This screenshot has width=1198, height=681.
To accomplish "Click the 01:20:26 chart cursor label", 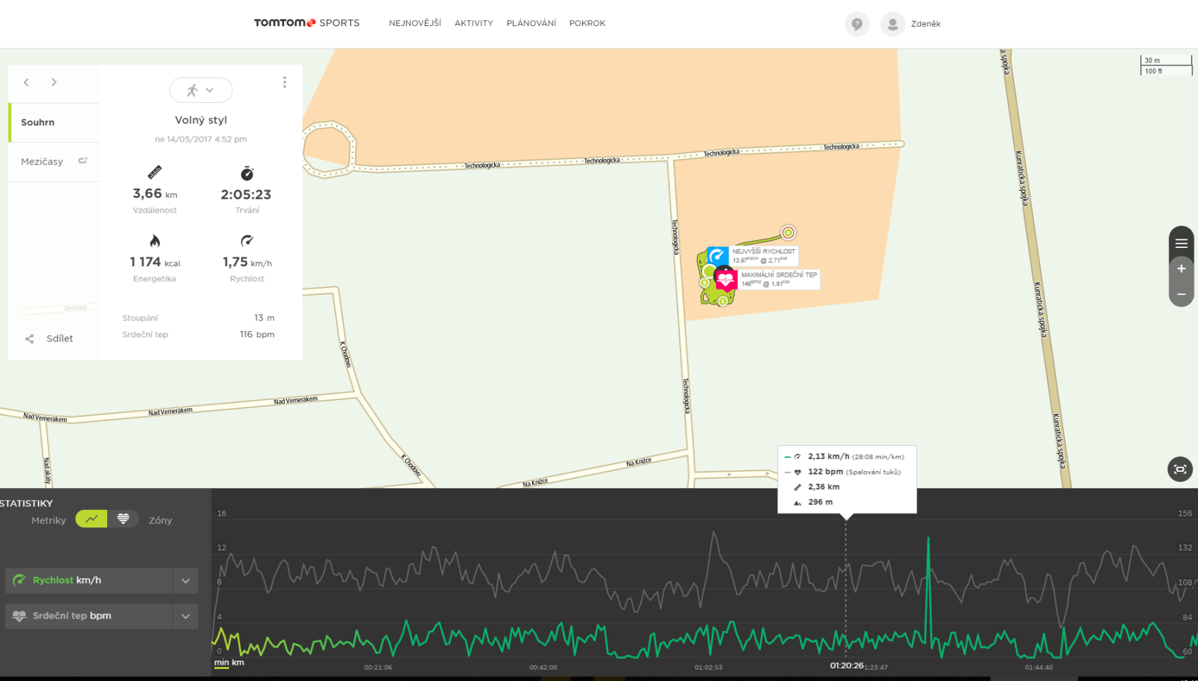I will pos(846,666).
